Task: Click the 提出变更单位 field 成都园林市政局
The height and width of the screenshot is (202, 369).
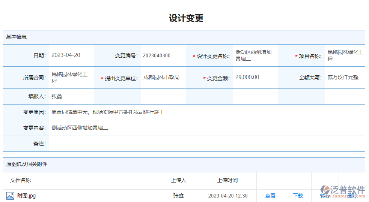Action: 163,78
